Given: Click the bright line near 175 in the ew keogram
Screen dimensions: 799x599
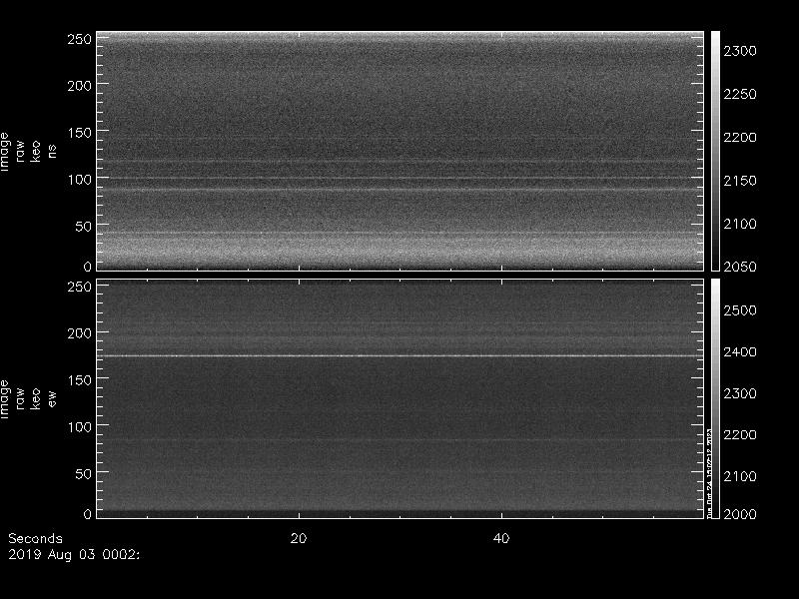Looking at the screenshot, I should tap(399, 355).
